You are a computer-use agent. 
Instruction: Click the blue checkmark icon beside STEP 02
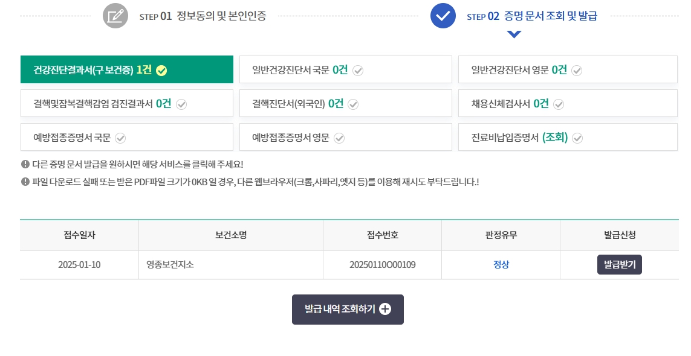pos(443,16)
